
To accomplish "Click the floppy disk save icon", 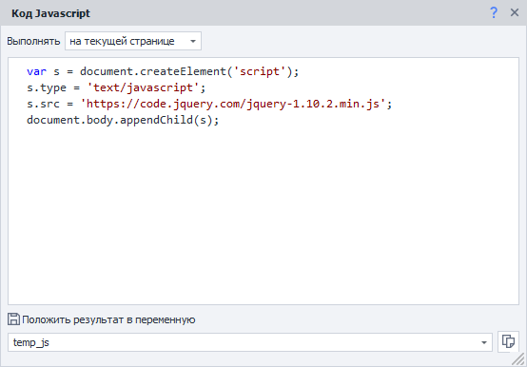I will point(13,319).
